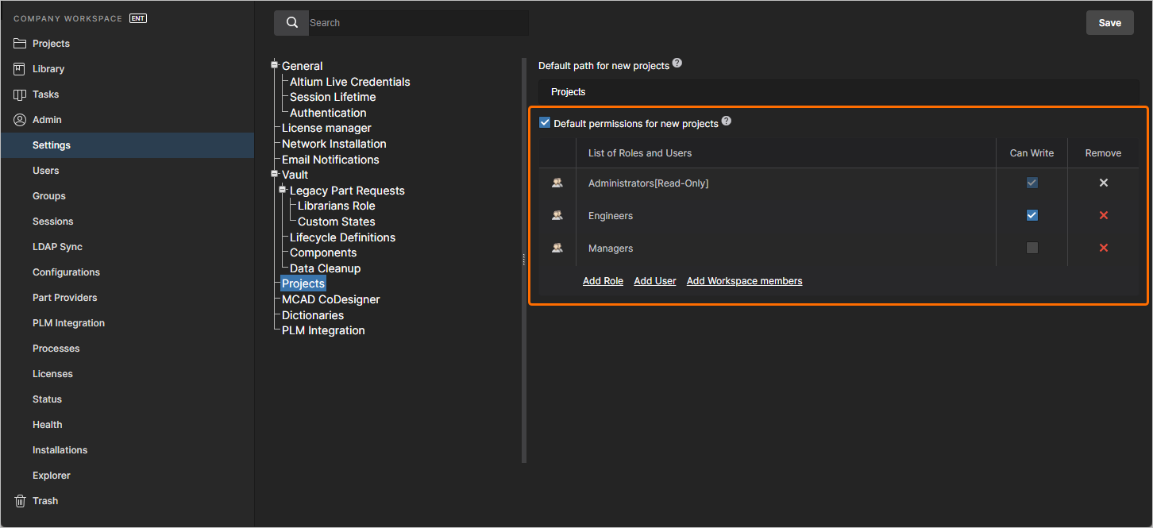Open Users under the Admin menu

pos(45,170)
